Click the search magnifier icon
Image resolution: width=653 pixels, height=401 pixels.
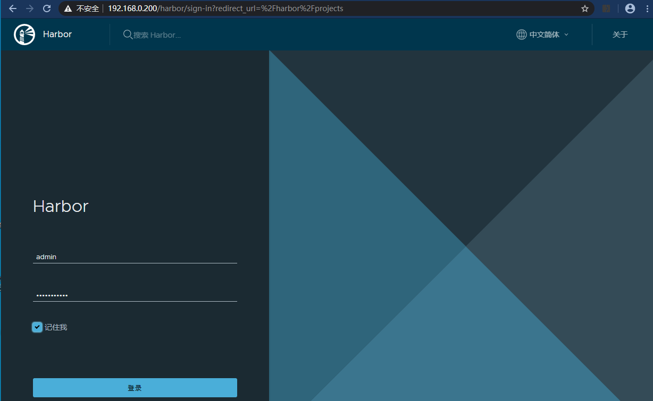(128, 35)
